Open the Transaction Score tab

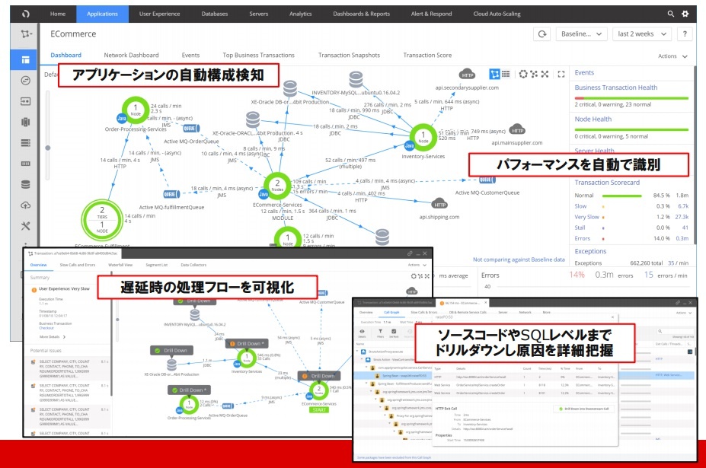click(x=427, y=56)
